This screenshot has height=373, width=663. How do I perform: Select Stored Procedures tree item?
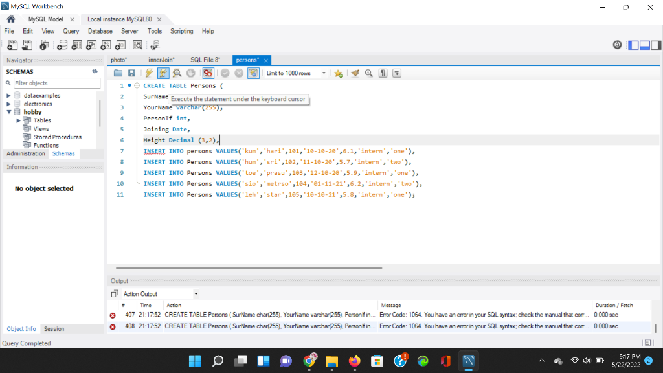click(x=58, y=137)
